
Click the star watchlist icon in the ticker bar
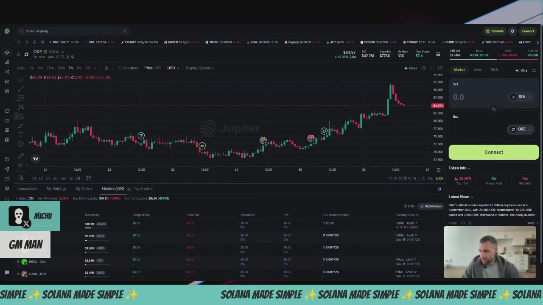[27, 42]
